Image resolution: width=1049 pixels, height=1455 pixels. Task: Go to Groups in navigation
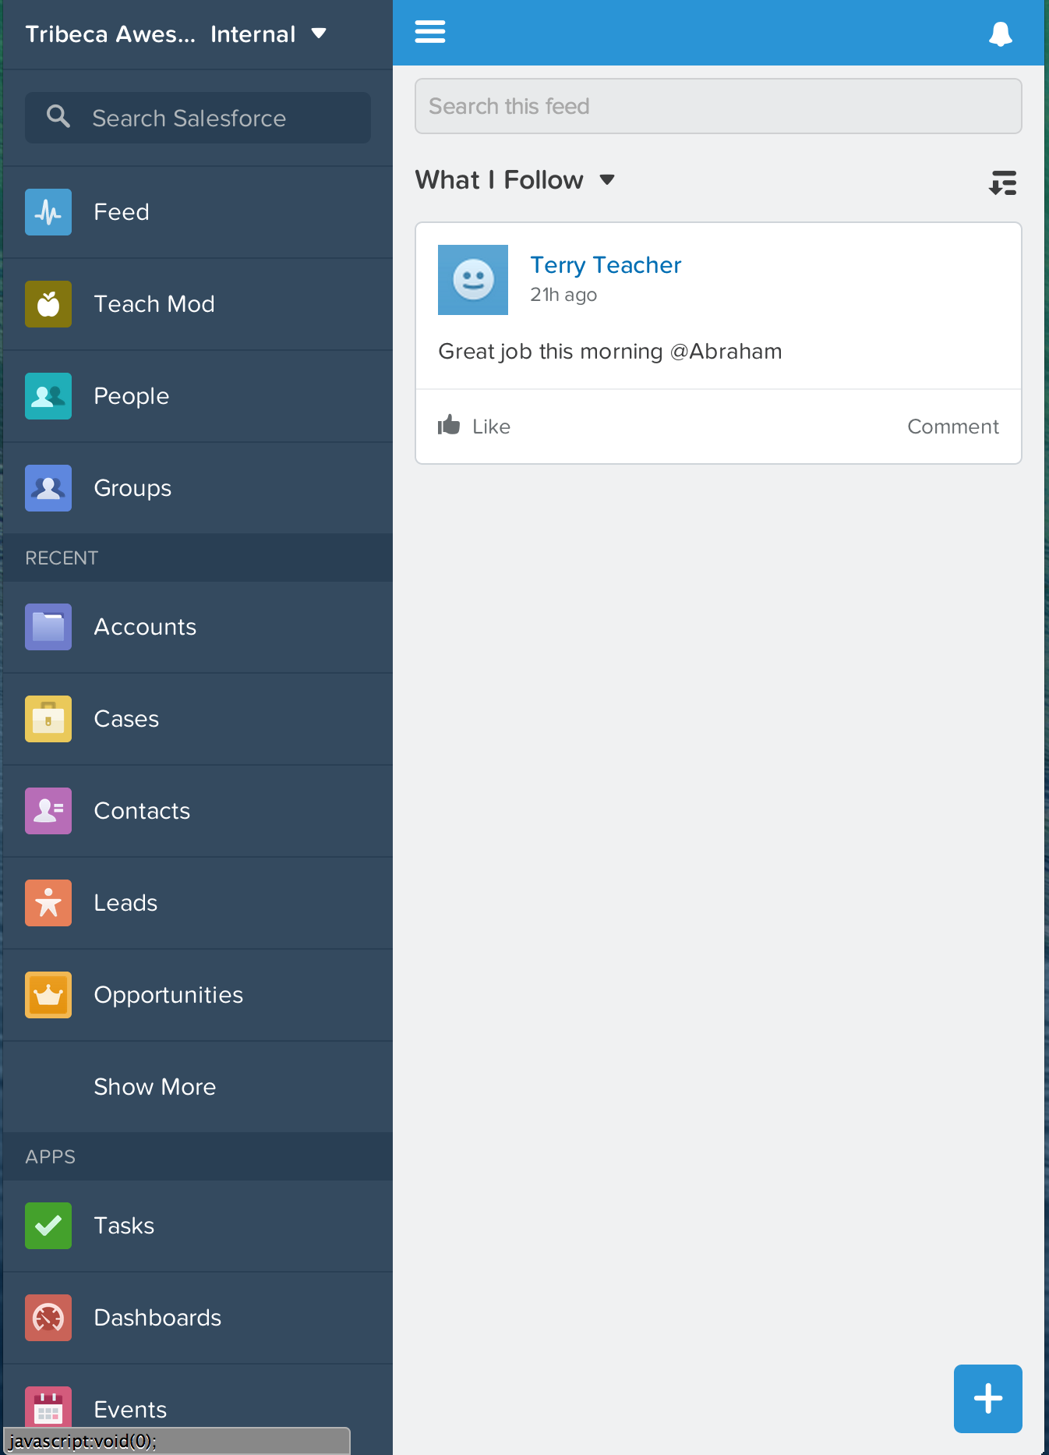(x=198, y=488)
